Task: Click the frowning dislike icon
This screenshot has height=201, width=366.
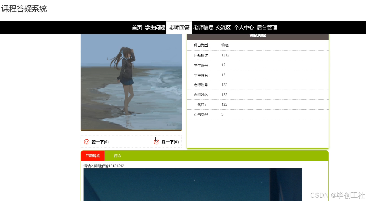Action: (x=156, y=142)
